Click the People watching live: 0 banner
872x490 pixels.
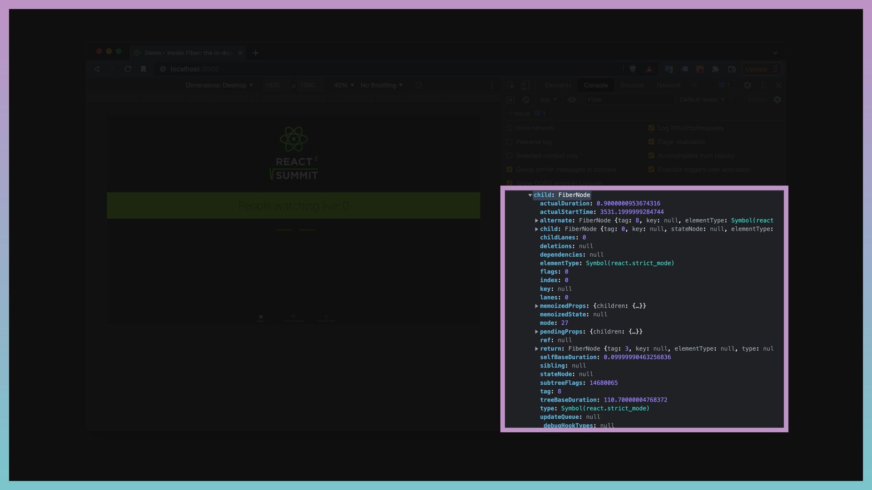pyautogui.click(x=293, y=206)
